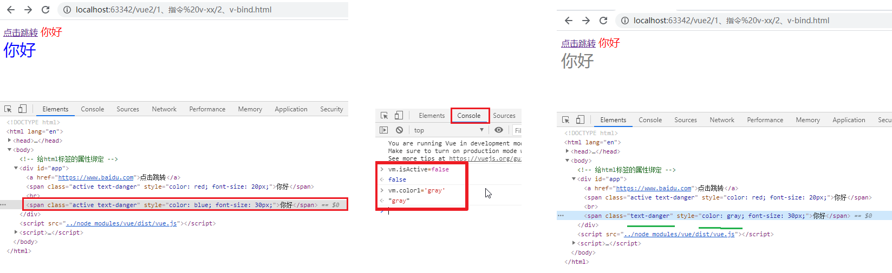Screen dimensions: 892x273
Task: Open row actions dots on right selected span
Action: [x=561, y=216]
